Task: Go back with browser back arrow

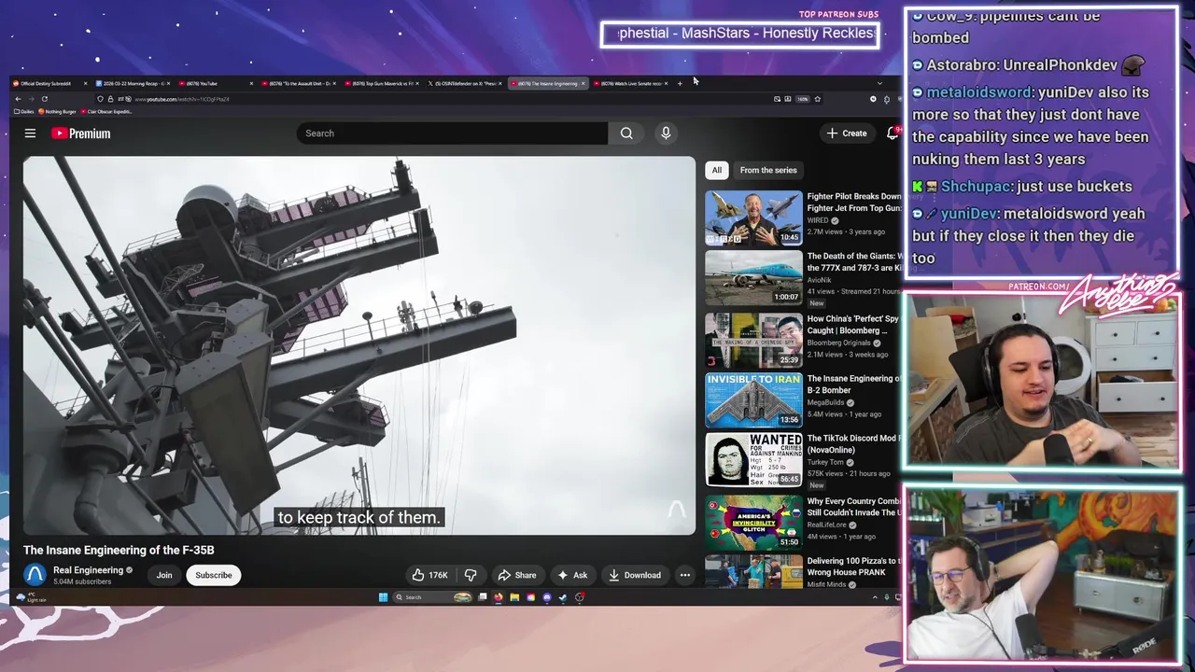Action: point(17,99)
